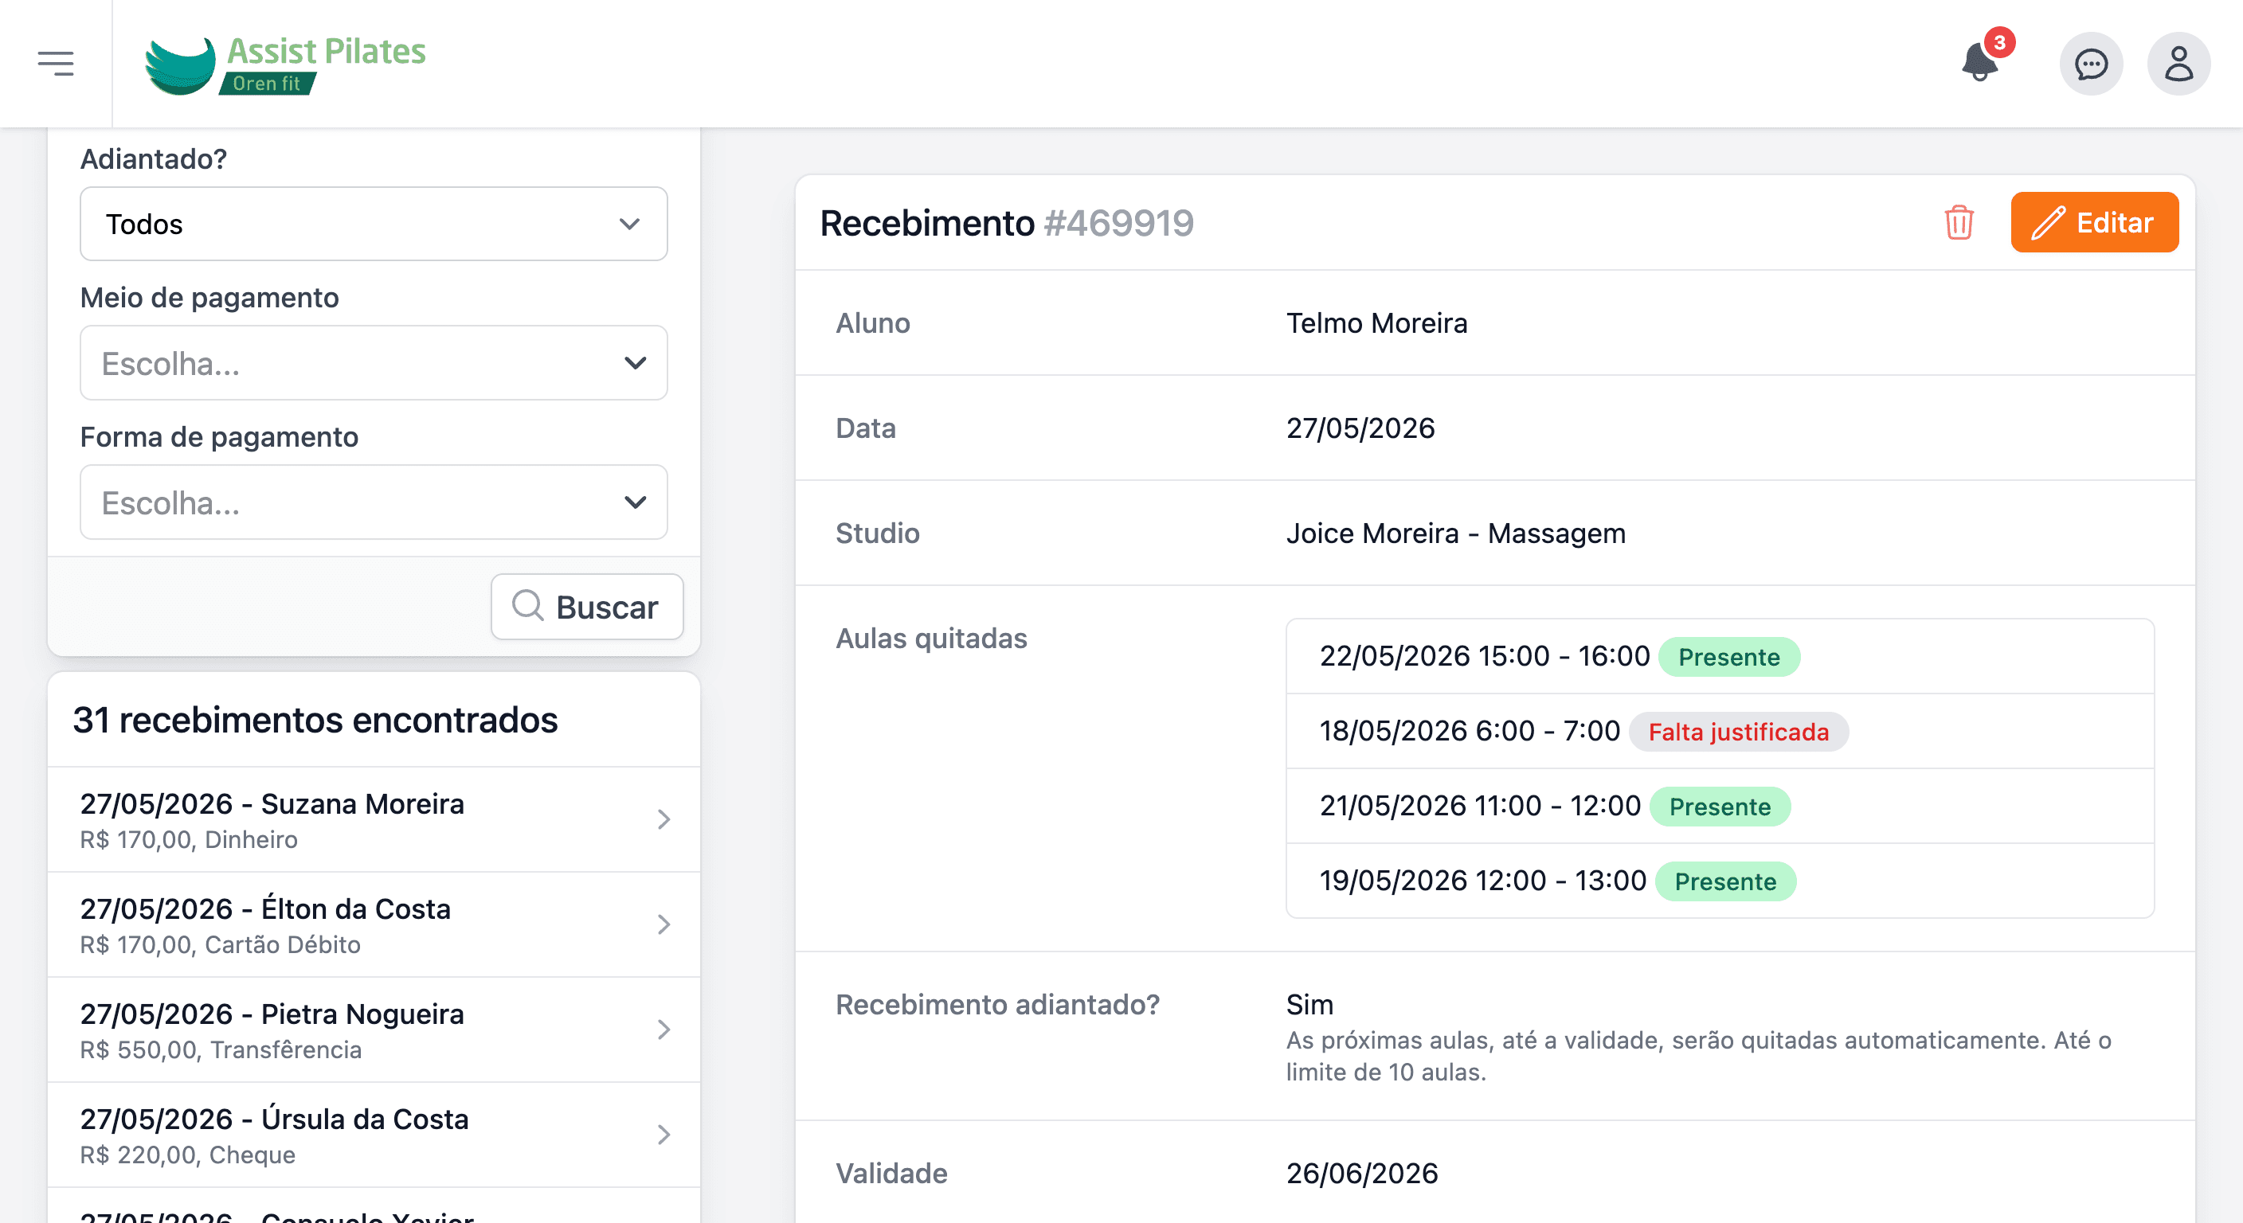
Task: Click chevron on Pietra Nogueira row
Action: [664, 1030]
